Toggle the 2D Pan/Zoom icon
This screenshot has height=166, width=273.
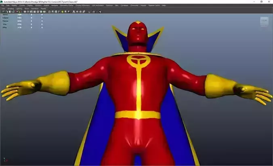[x=17, y=12]
